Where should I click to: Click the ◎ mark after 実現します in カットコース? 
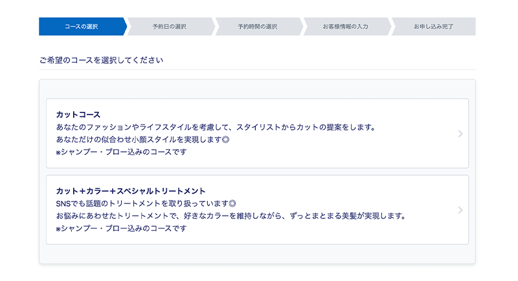225,140
